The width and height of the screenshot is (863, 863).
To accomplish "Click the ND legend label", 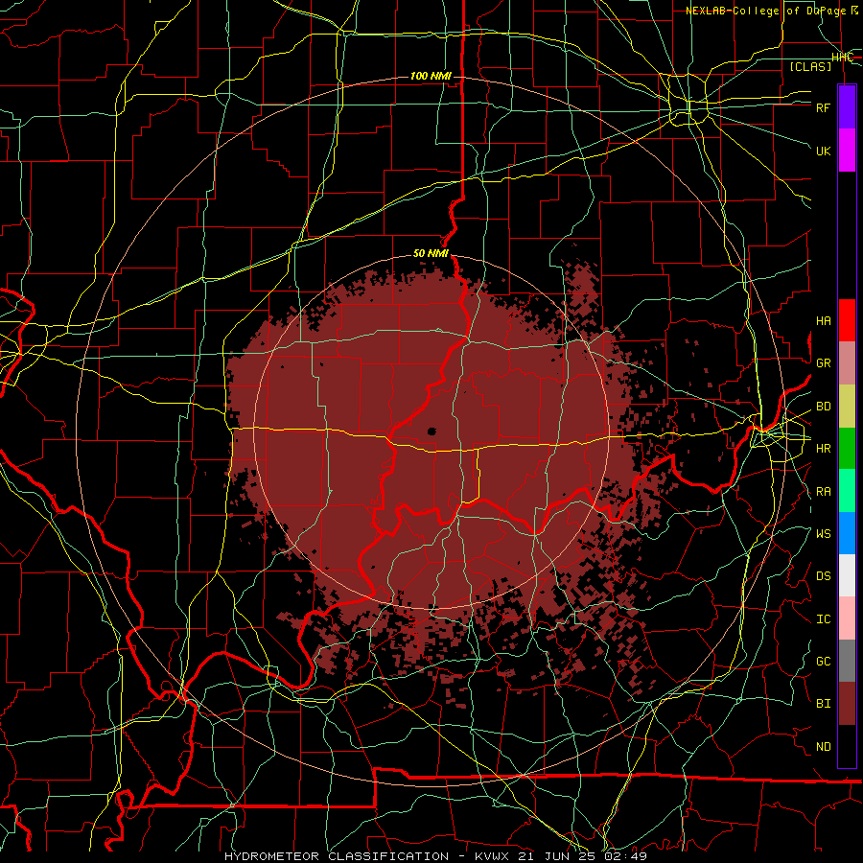I will pyautogui.click(x=823, y=747).
